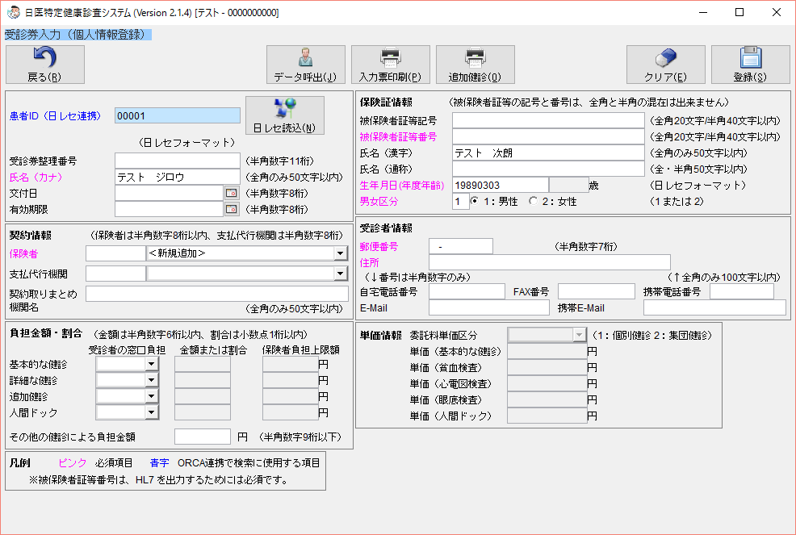Click the 入力票印刷 printer icon
The image size is (796, 535).
point(389,59)
